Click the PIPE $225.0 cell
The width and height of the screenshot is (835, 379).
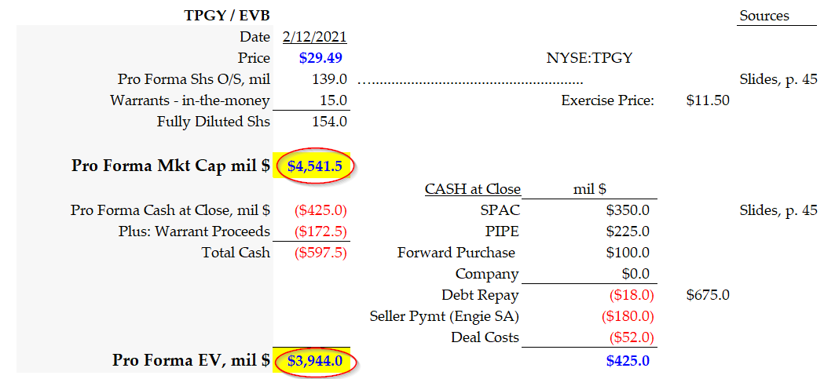tap(628, 231)
